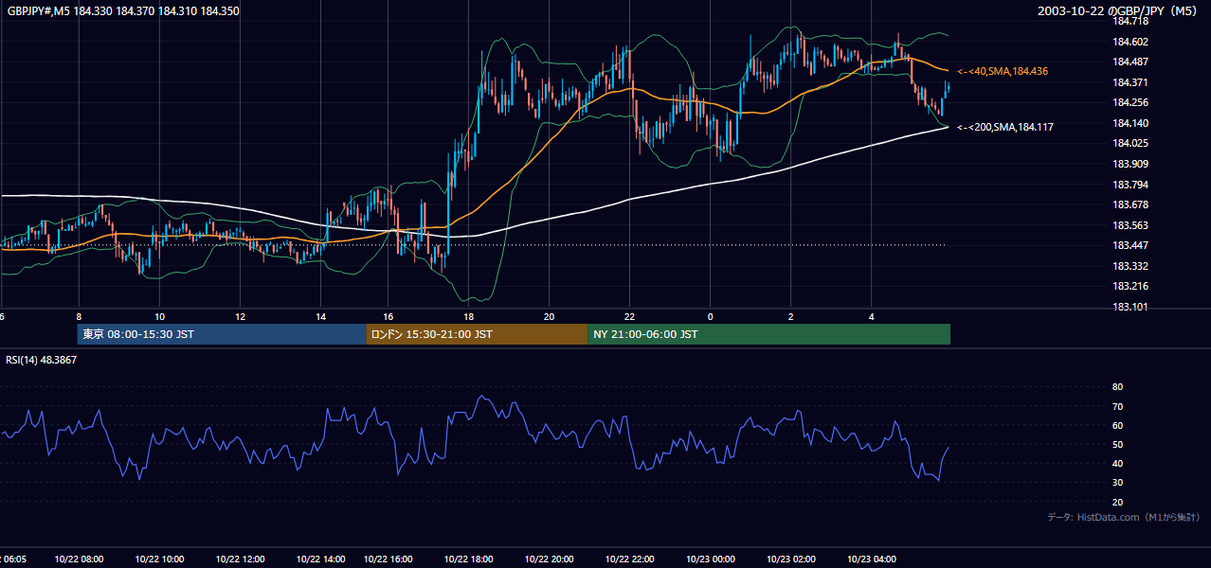Click price axis value 184.256
This screenshot has height=568, width=1211.
[x=1130, y=103]
